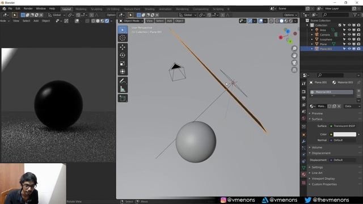363x204 pixels.
Task: Activate the Add Cube tool
Action: pos(123,98)
